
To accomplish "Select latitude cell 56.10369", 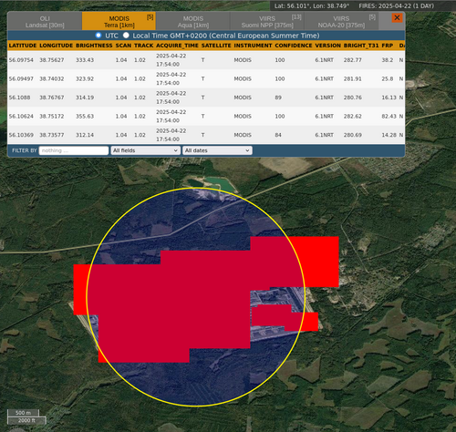I will click(21, 135).
